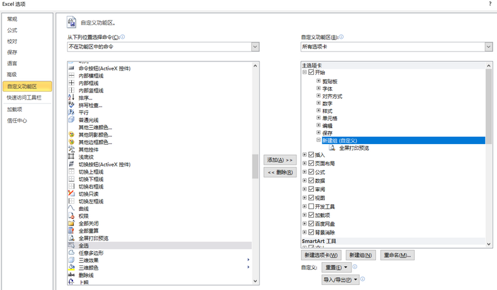The width and height of the screenshot is (497, 290).
Task: Open the 所有选项卡 dropdown
Action: coord(489,47)
